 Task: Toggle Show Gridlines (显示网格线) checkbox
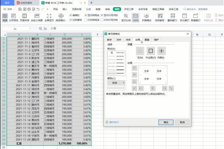[86, 15]
